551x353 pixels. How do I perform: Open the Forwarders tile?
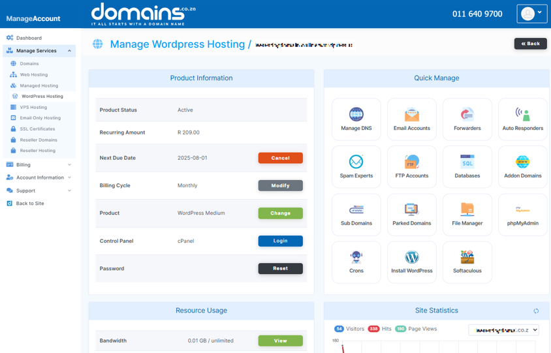[x=467, y=119]
